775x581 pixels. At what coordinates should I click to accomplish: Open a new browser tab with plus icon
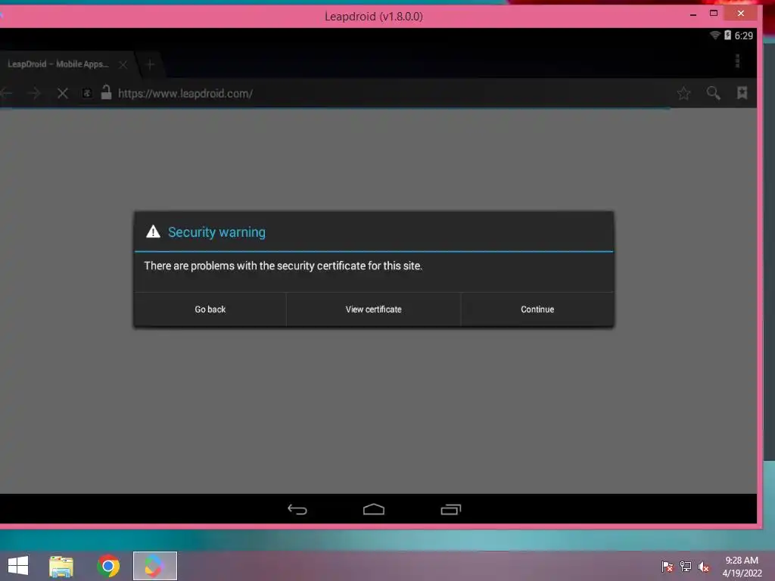(151, 64)
